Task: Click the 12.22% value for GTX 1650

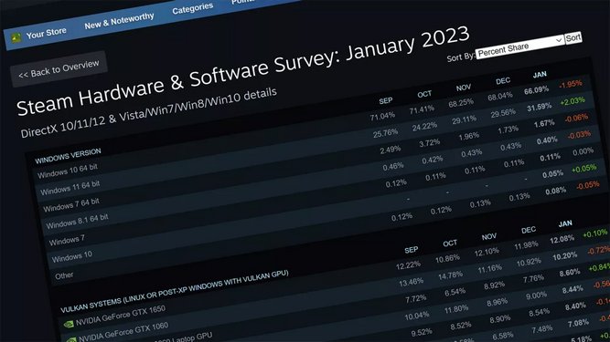Action: coord(408,265)
